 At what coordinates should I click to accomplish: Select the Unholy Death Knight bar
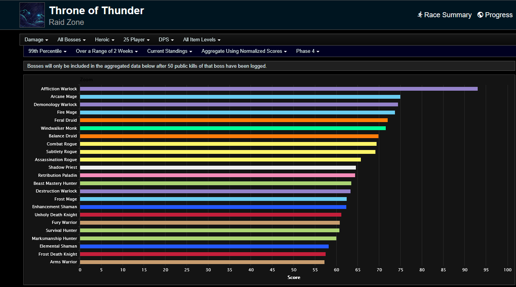pyautogui.click(x=211, y=215)
